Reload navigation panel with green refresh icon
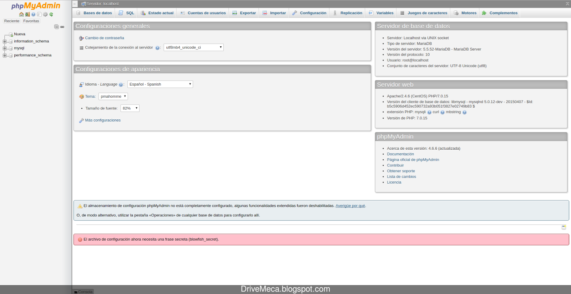The width and height of the screenshot is (571, 294). coord(51,15)
